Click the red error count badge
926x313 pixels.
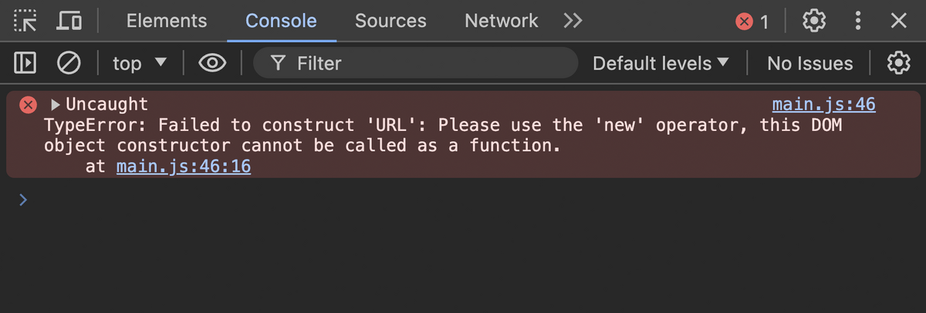[752, 22]
